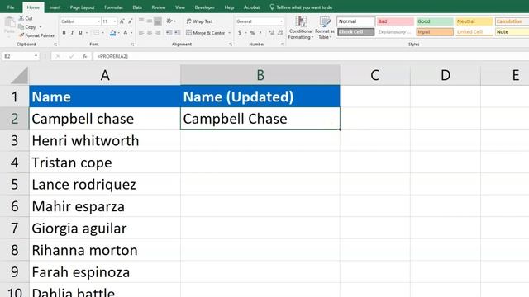The height and width of the screenshot is (297, 529).
Task: Click Orientation text rotation icon
Action: click(169, 21)
